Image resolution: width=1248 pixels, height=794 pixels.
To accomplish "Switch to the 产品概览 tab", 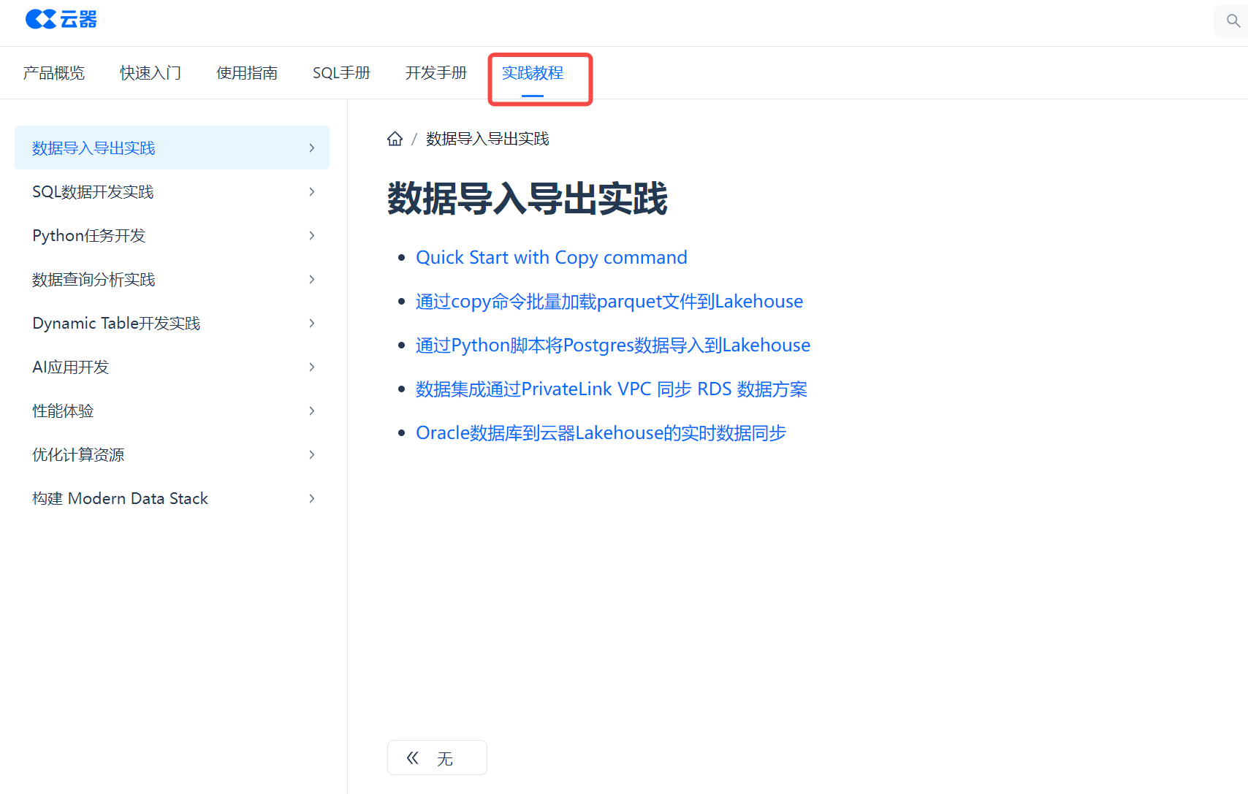I will click(54, 73).
